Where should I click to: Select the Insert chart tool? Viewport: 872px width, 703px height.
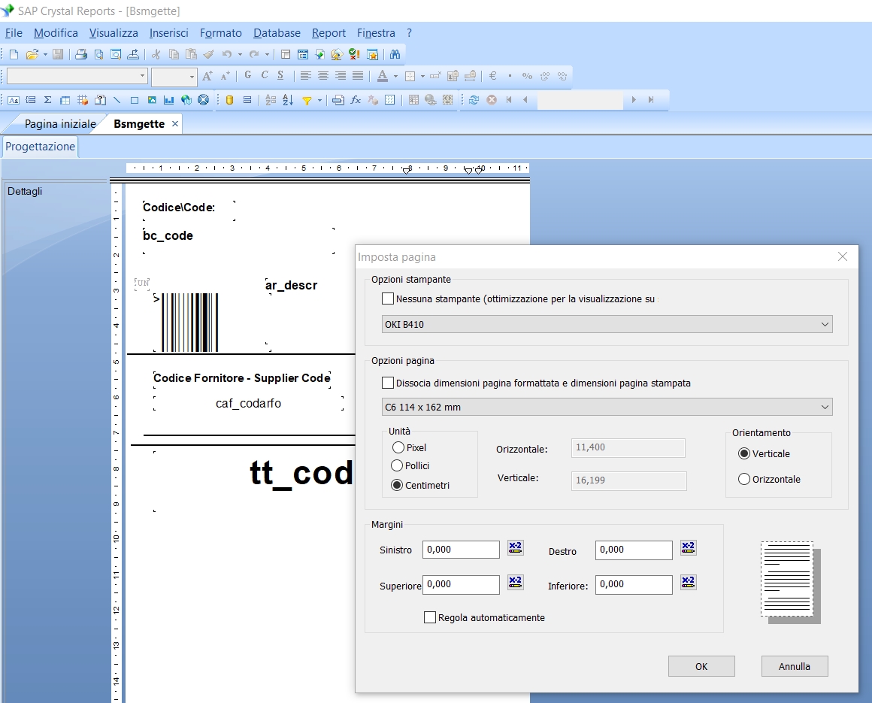pyautogui.click(x=169, y=99)
